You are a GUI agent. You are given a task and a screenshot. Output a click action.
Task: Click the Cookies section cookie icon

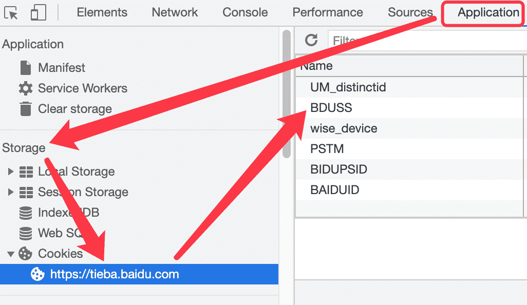tap(25, 254)
